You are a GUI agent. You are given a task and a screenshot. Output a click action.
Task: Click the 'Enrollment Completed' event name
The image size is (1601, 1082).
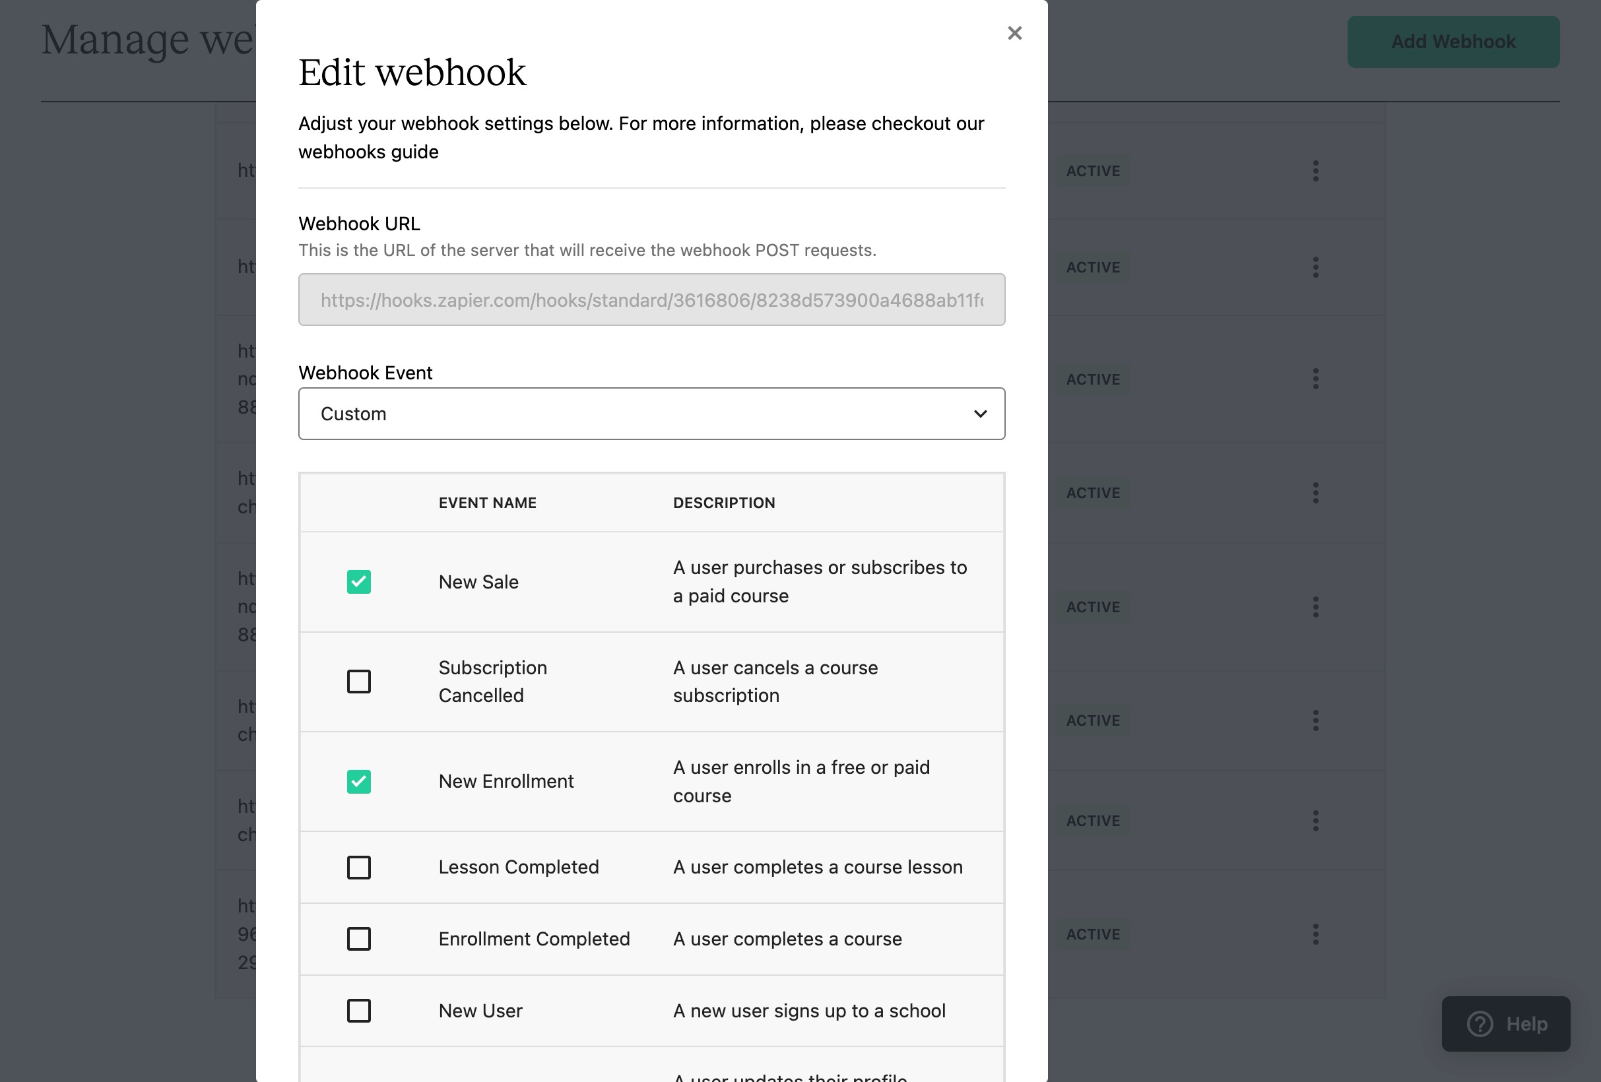tap(534, 939)
